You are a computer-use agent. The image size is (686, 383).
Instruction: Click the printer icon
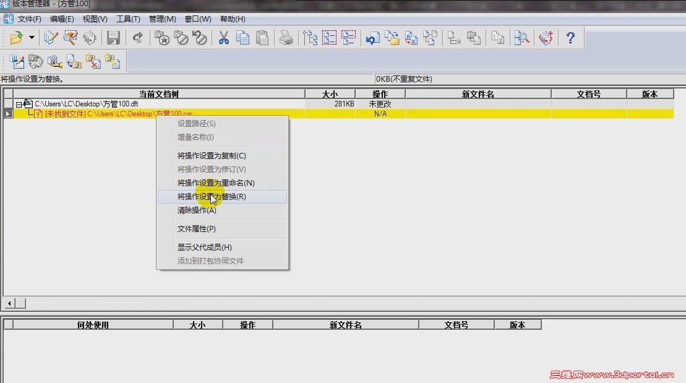[286, 38]
